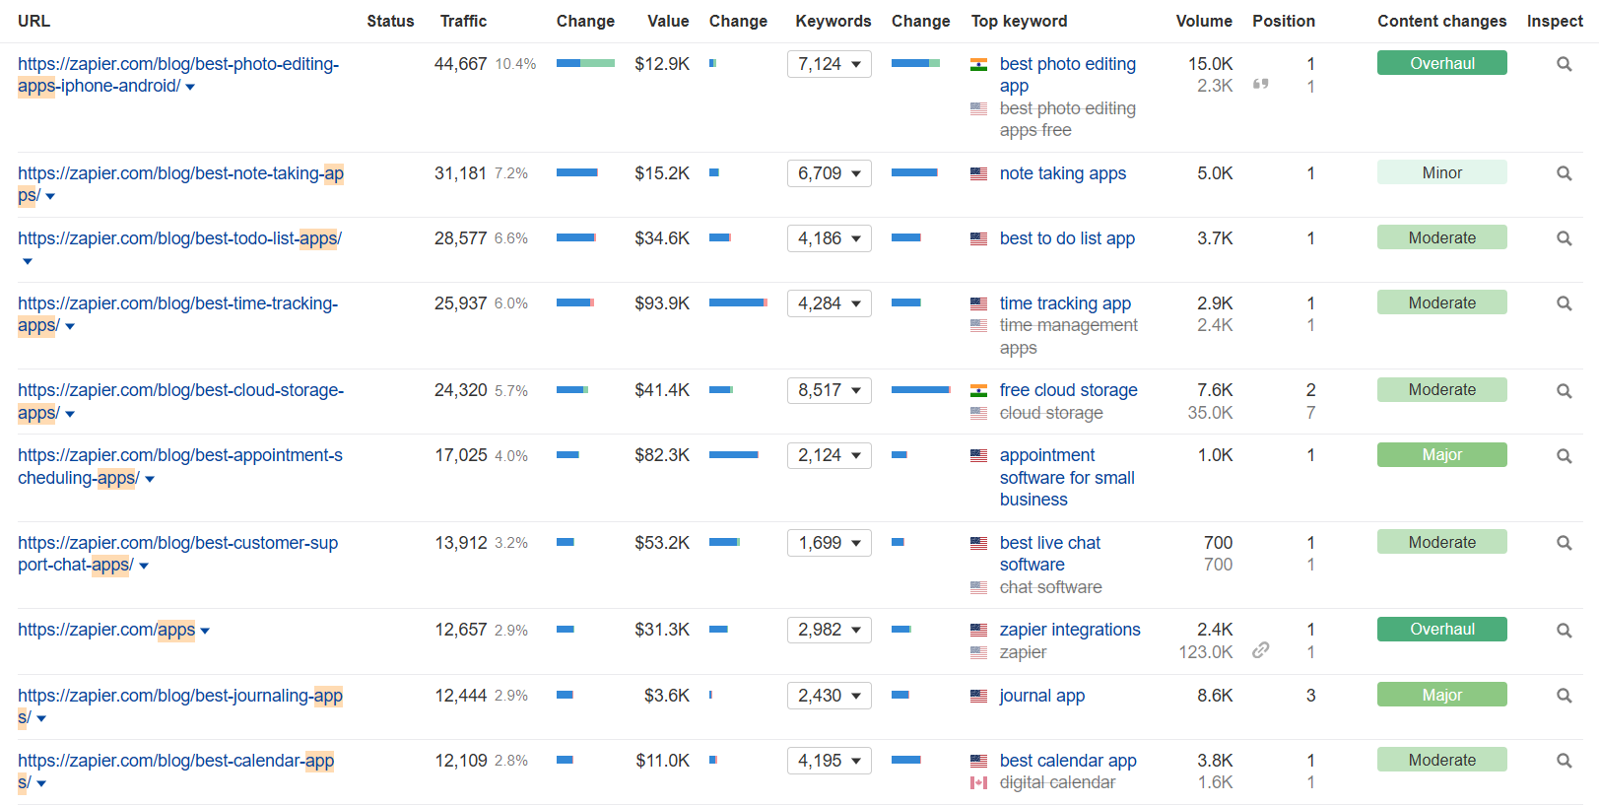This screenshot has height=805, width=1599.
Task: Click keywords change bar for cloud-storage row
Action: (920, 390)
